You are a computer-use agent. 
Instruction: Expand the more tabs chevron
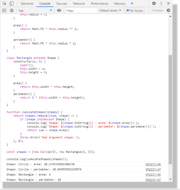pos(132,3)
